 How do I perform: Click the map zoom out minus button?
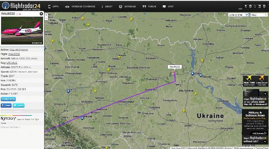click(46, 18)
